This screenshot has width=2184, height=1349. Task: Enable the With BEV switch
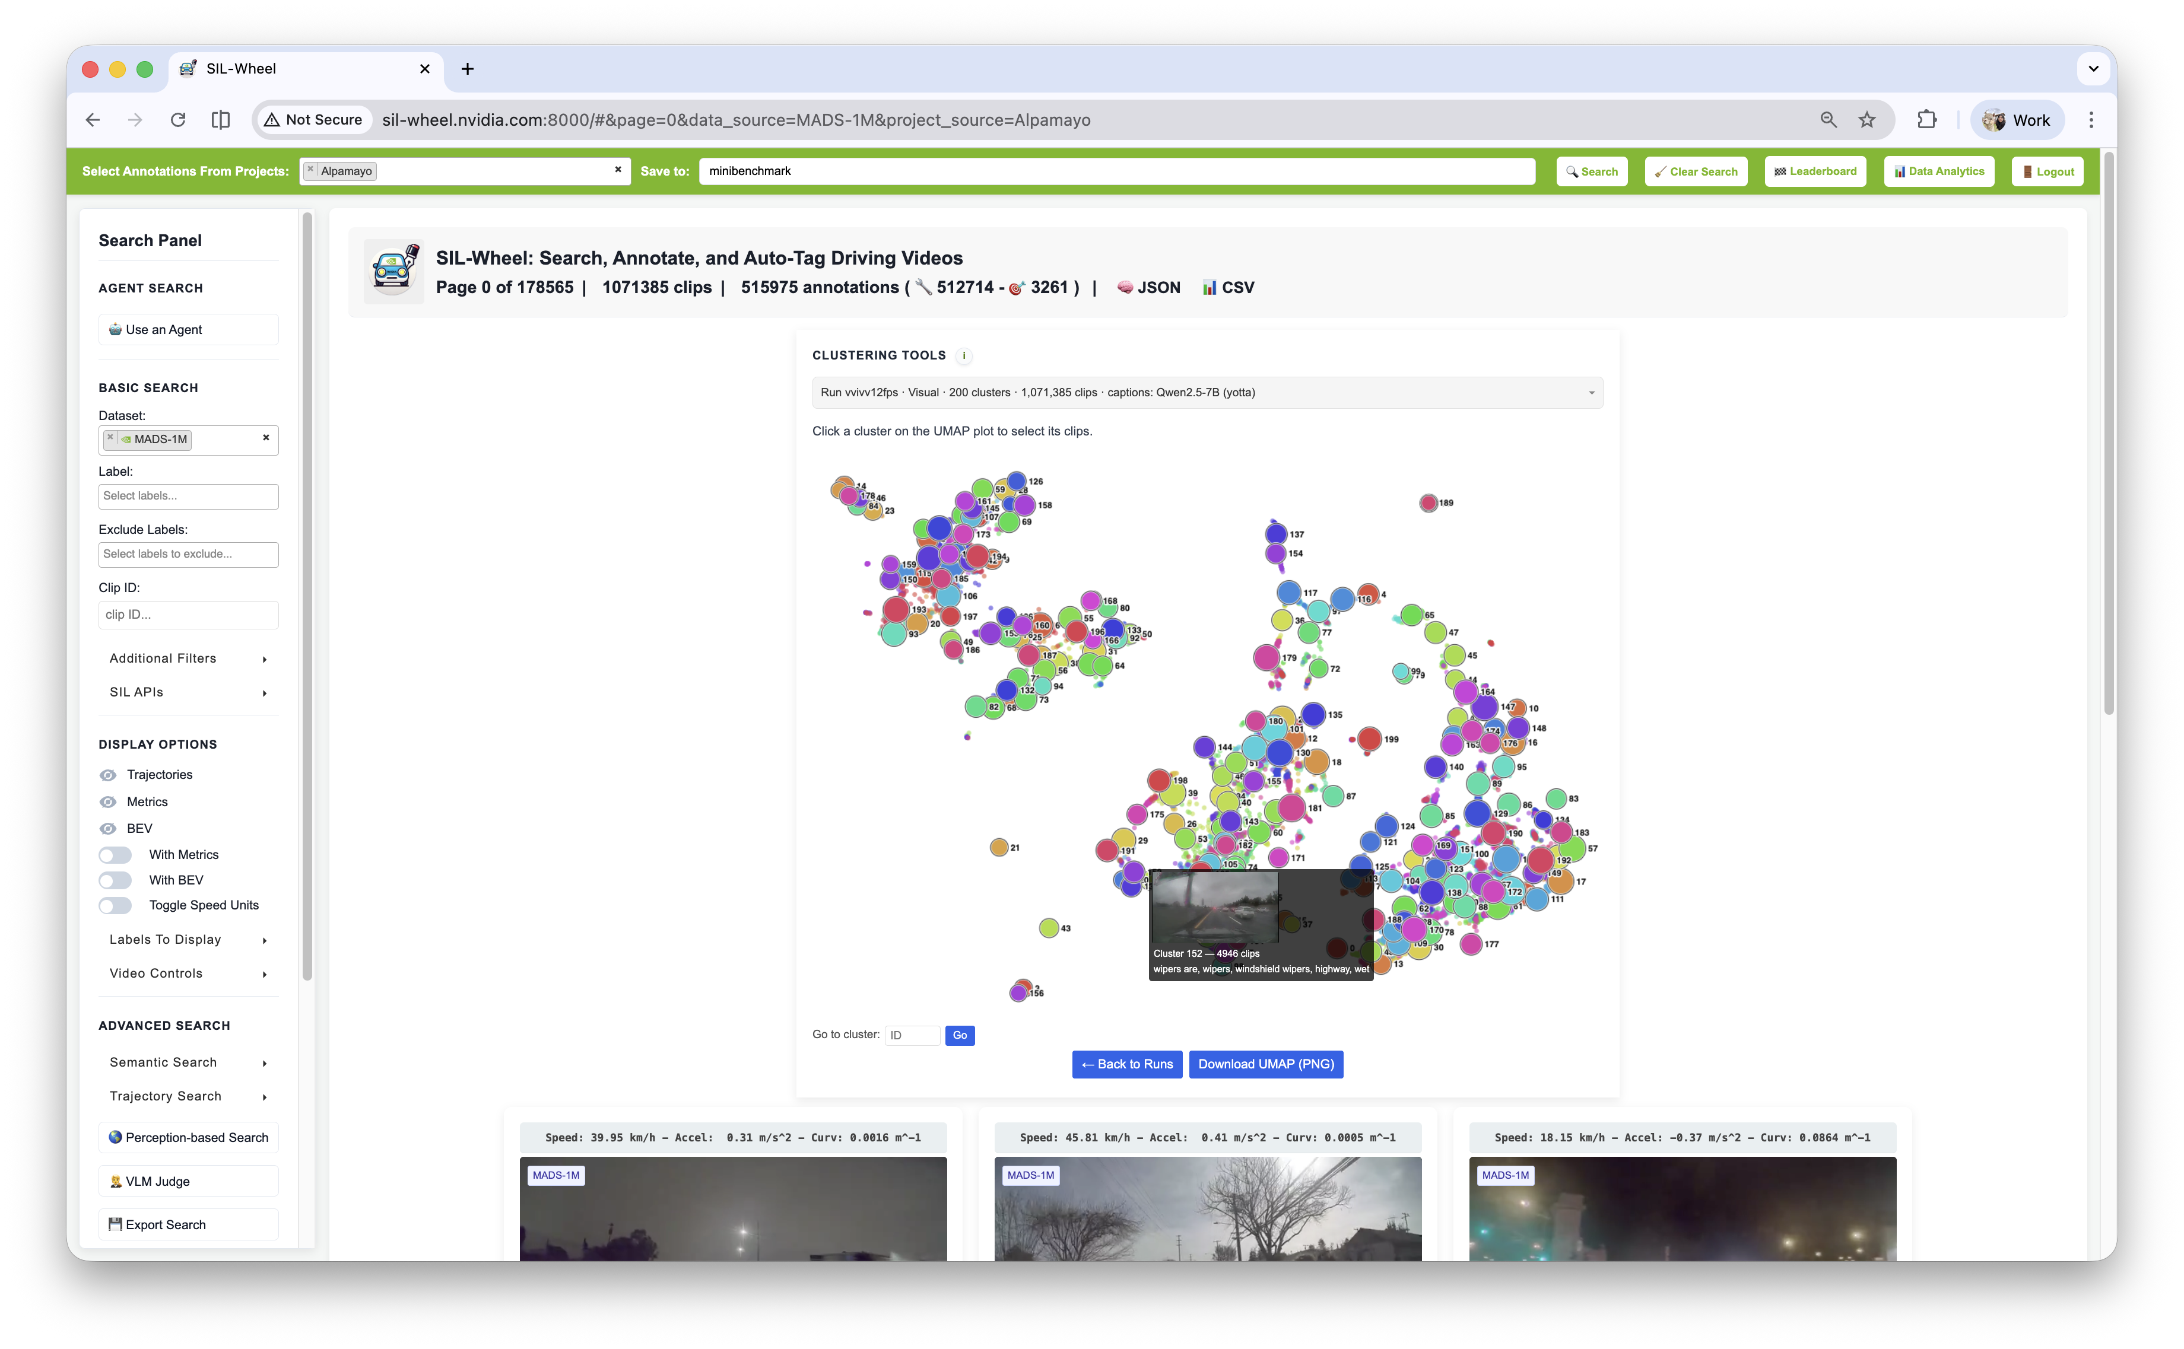click(115, 880)
